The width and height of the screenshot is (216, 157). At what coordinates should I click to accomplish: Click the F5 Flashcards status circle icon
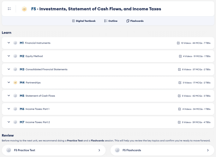click(x=117, y=150)
